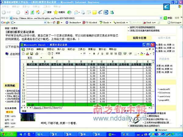Click the Excel font color button

[148, 53]
